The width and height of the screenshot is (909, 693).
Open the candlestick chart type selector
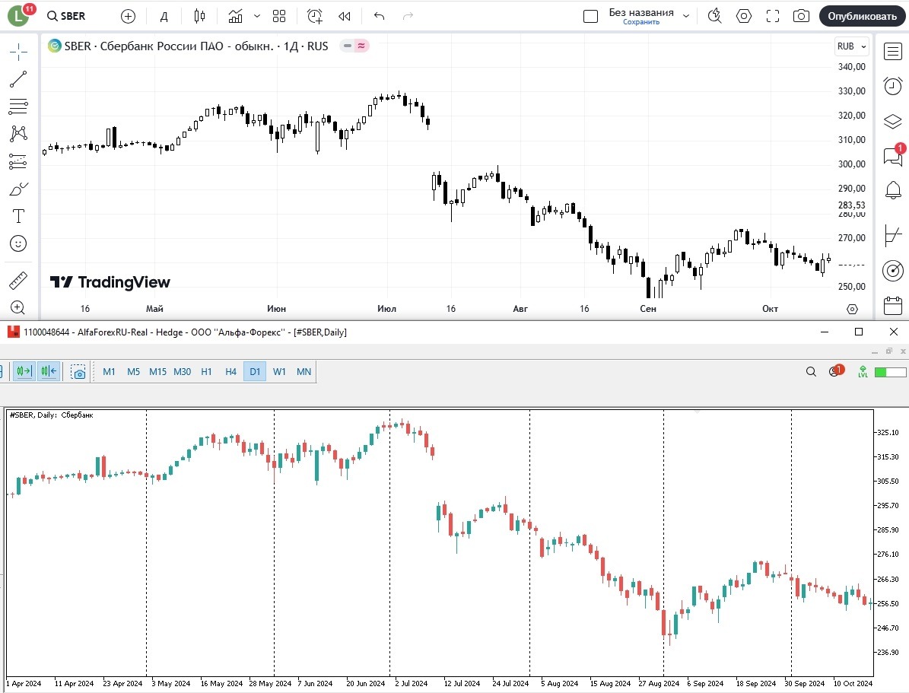(x=199, y=16)
